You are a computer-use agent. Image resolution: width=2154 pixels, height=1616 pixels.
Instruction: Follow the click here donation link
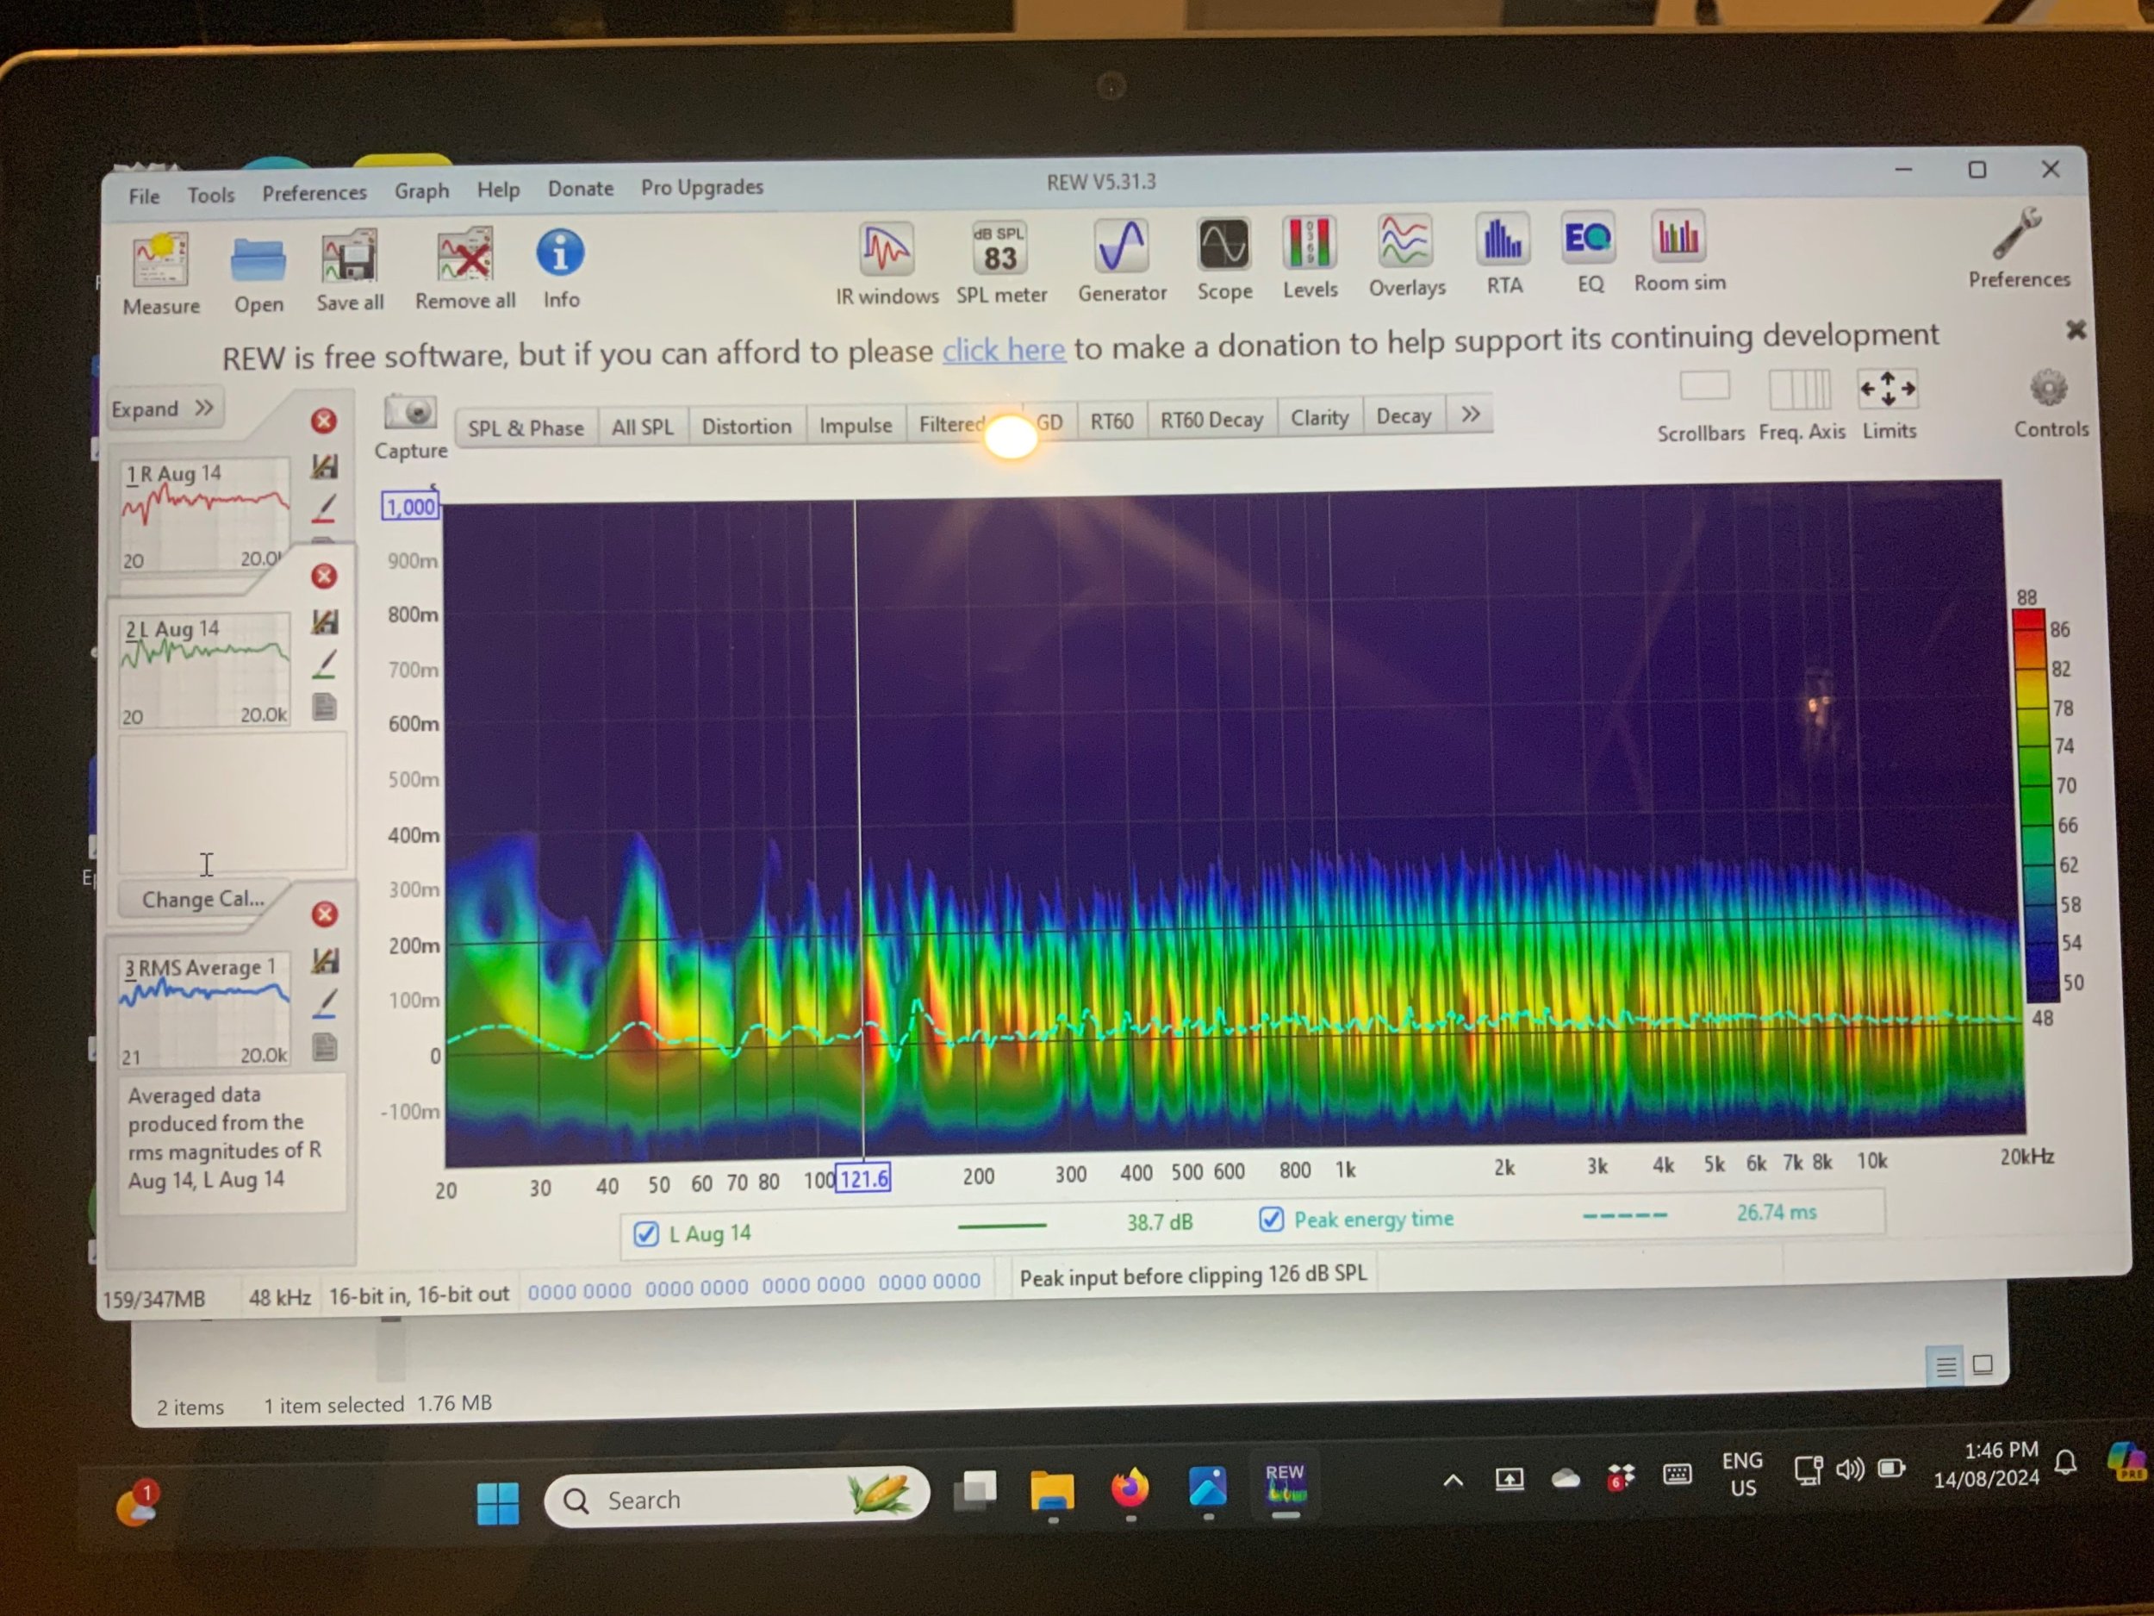pos(1003,350)
